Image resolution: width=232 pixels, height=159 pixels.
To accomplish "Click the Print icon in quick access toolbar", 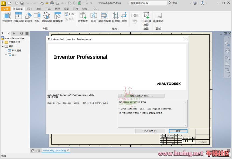I will coord(52,3).
